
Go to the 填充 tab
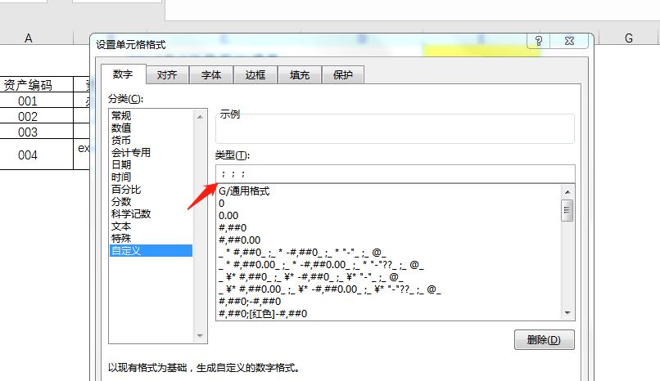point(300,74)
